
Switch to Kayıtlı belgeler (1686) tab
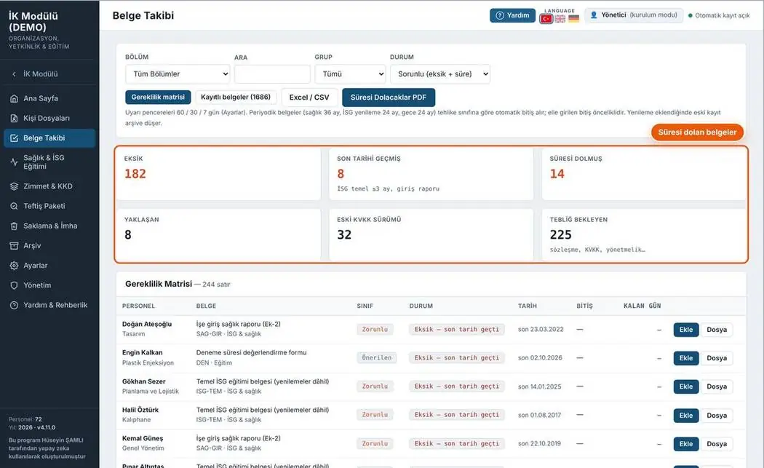[236, 97]
